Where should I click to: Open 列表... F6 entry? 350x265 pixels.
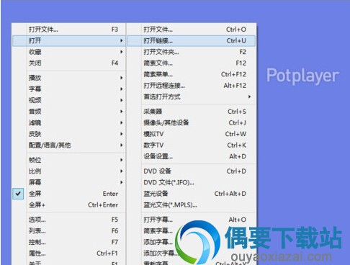tap(68, 231)
